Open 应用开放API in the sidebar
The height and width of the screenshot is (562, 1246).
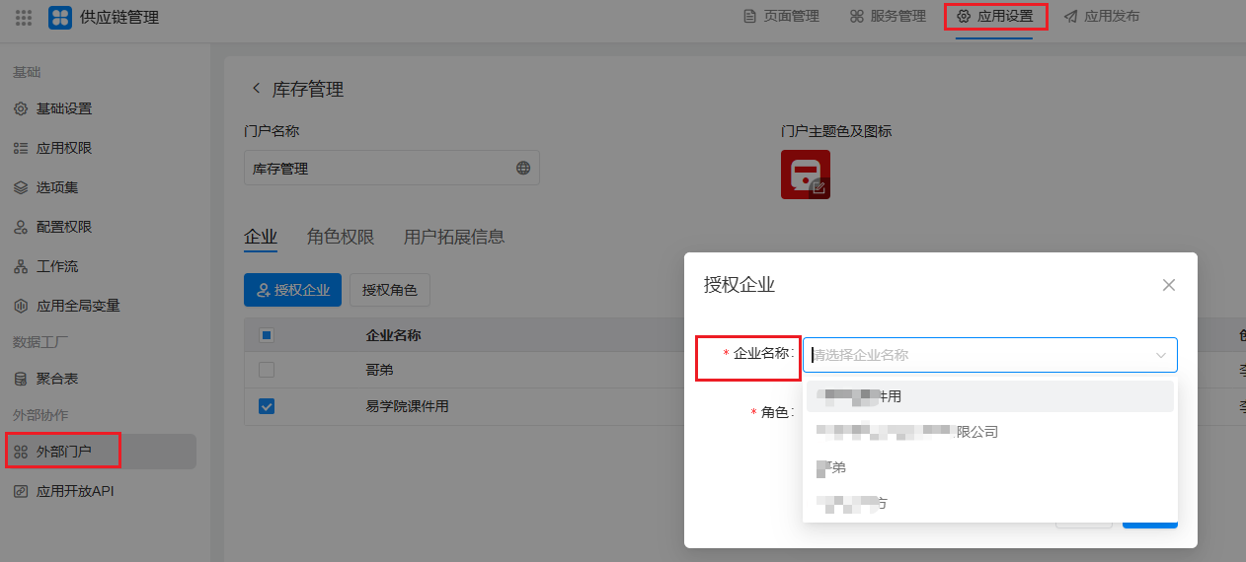click(75, 491)
